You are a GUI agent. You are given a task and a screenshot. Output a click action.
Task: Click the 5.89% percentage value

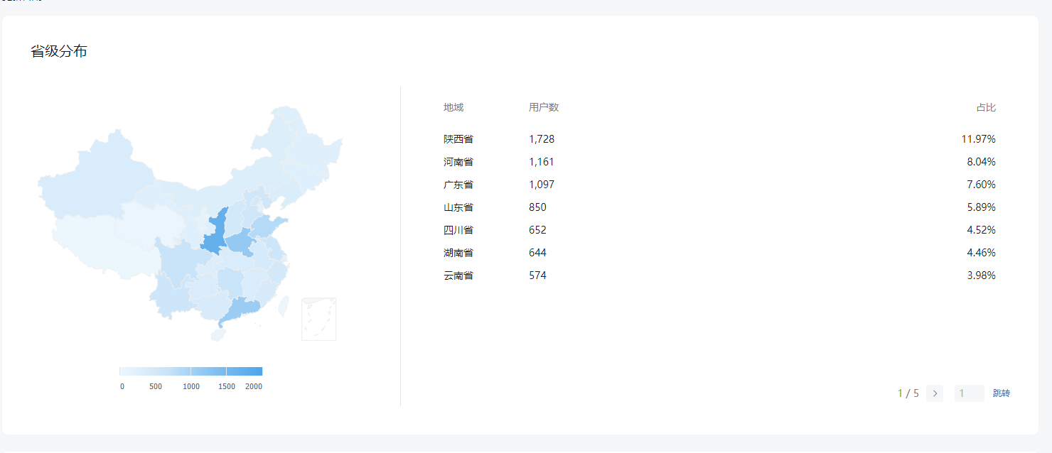[982, 207]
